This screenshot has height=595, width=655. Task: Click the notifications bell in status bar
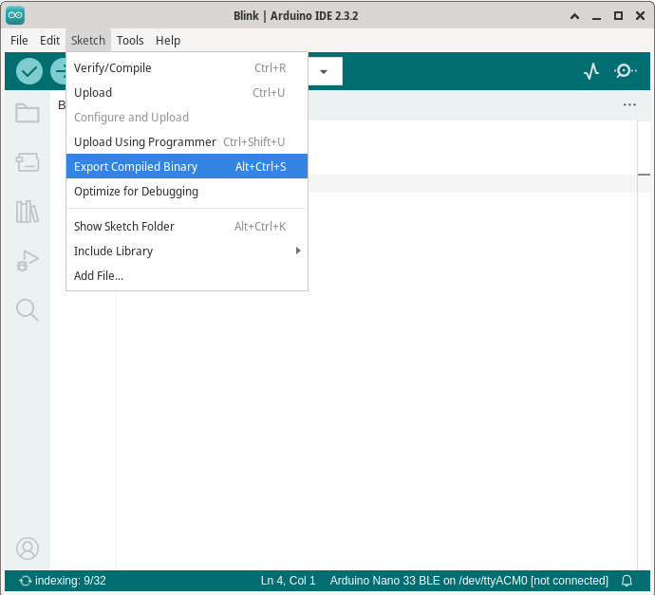tap(627, 581)
